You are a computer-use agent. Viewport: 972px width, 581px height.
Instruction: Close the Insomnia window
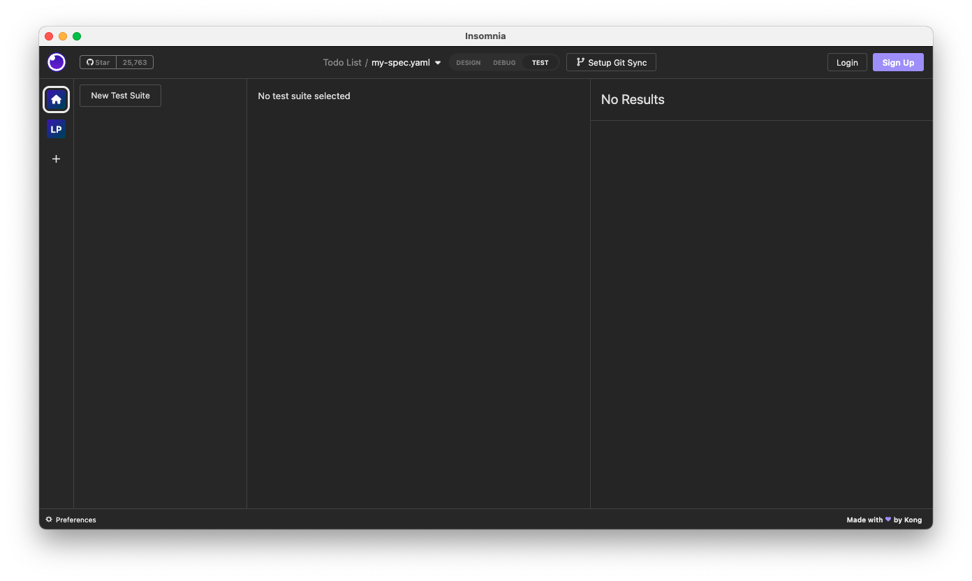click(49, 36)
